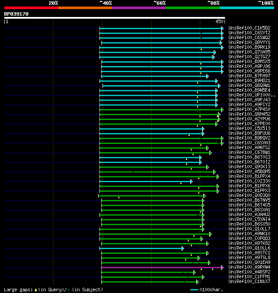278x293 pixels.
Task: Select the UniRef100_A3AHU2 name
Action: [249, 214]
